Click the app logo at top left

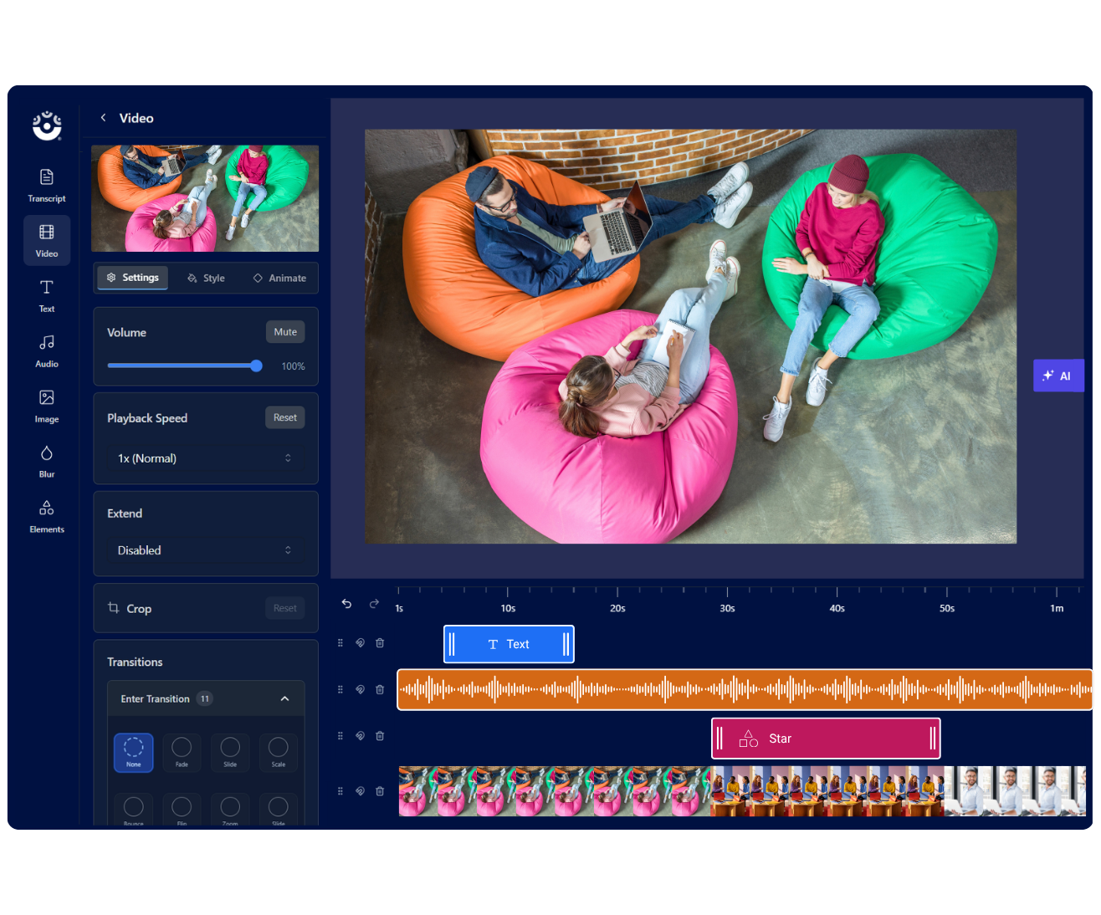47,125
